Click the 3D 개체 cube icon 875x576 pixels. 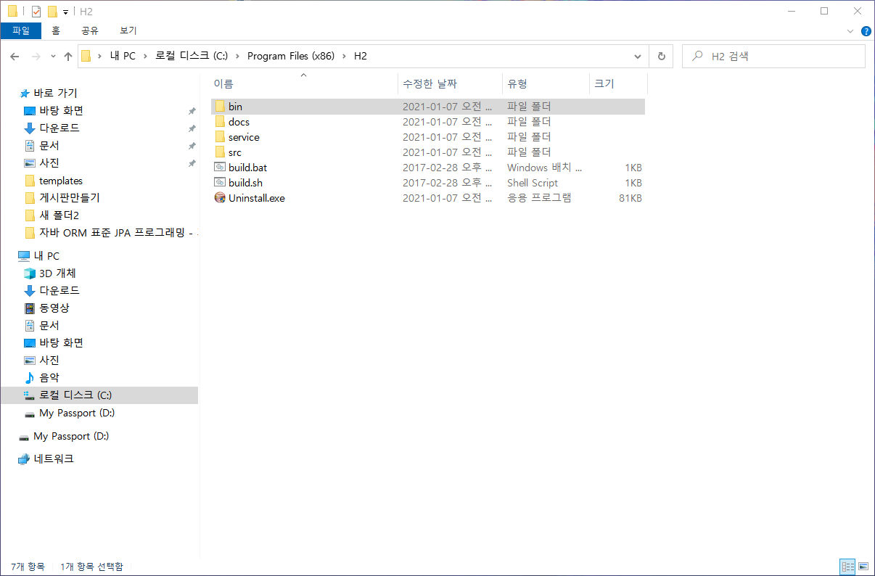(x=30, y=273)
